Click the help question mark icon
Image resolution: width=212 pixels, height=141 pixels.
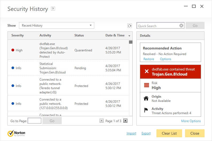53,9
